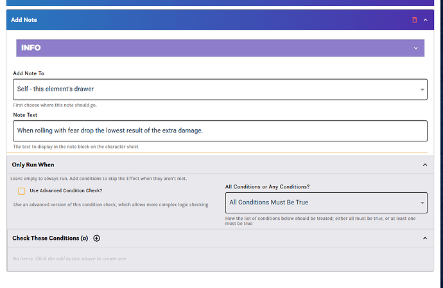This screenshot has width=443, height=288.
Task: Enable Use Advanced Condition Check checkbox
Action: (x=21, y=191)
